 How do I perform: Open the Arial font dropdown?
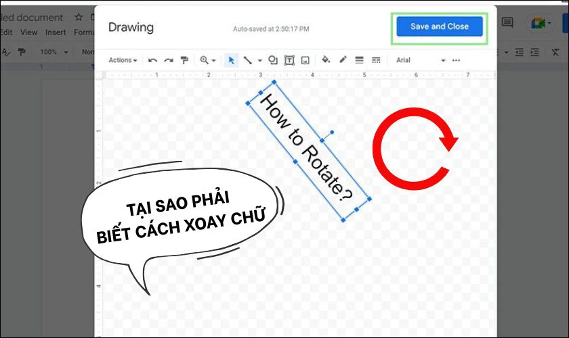(420, 60)
